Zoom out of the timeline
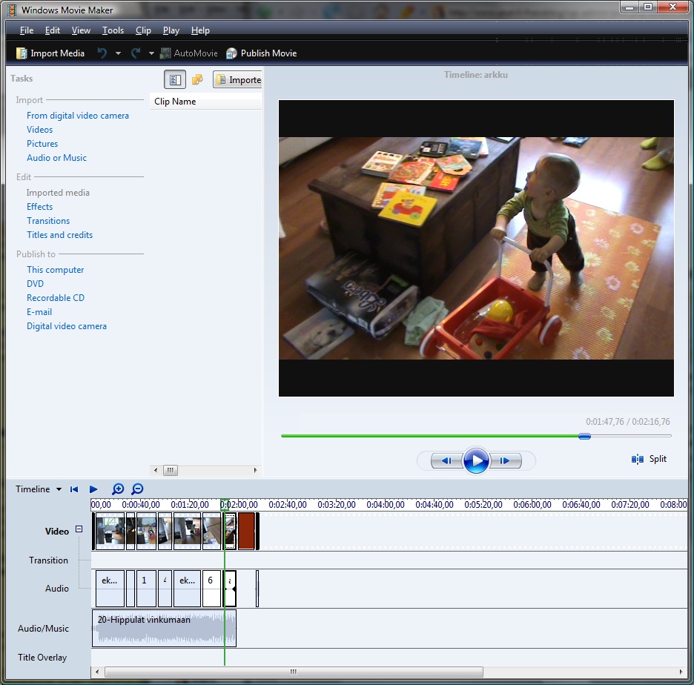Image resolution: width=694 pixels, height=685 pixels. [x=137, y=489]
